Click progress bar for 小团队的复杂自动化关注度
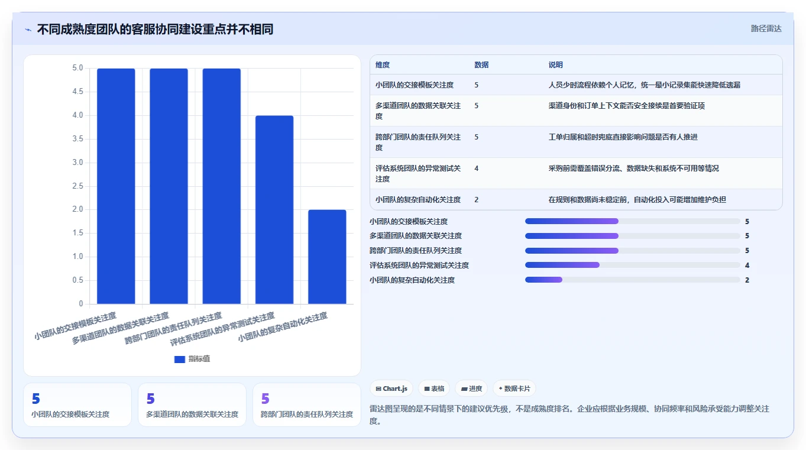Image resolution: width=806 pixels, height=450 pixels. coord(633,280)
